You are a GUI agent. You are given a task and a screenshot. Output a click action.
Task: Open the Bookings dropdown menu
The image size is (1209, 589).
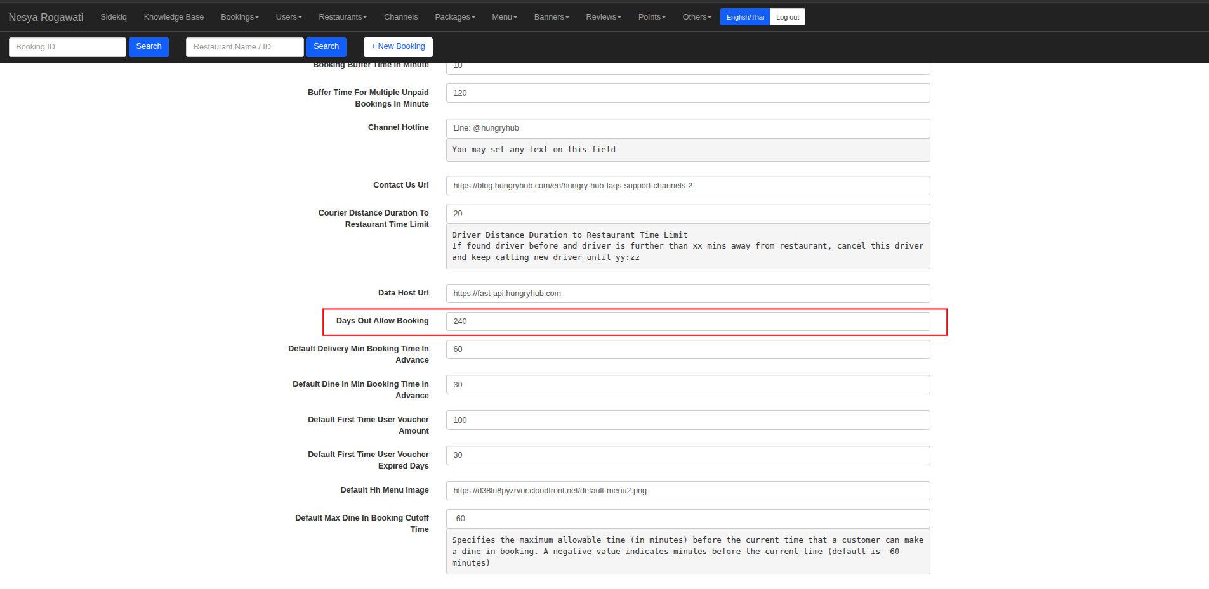239,17
